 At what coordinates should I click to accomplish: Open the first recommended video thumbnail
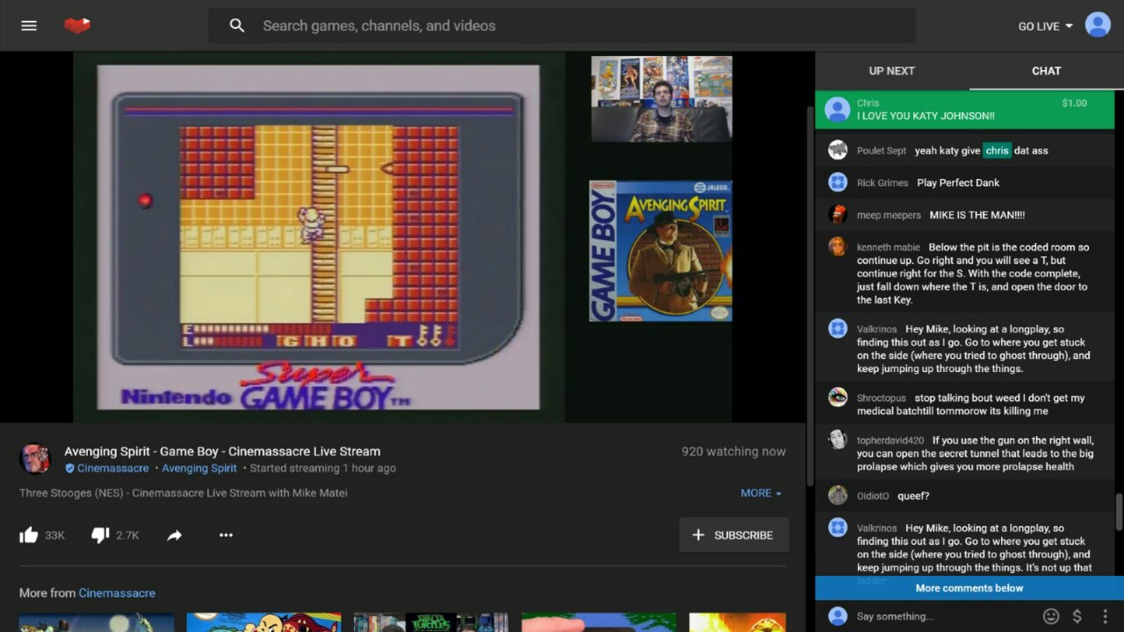tap(97, 622)
